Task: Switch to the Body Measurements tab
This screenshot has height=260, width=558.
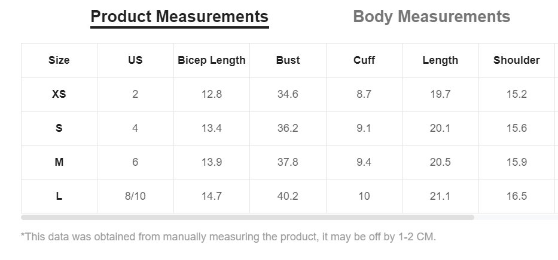Action: [x=431, y=17]
